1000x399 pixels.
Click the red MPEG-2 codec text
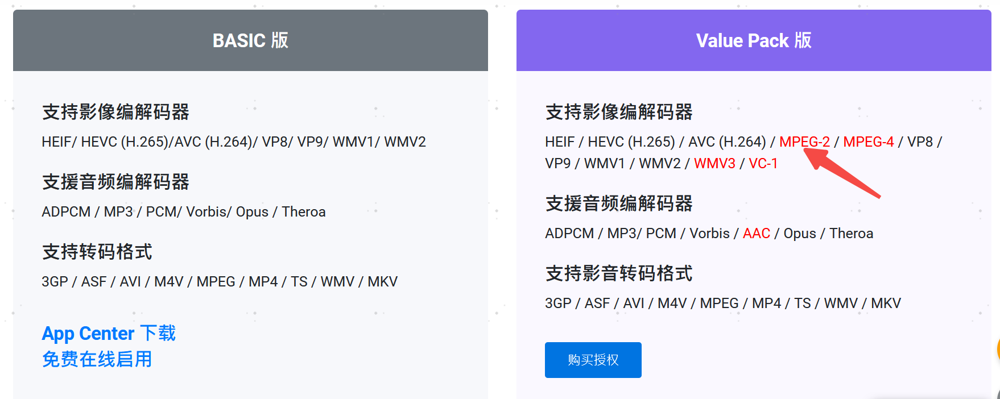(x=804, y=142)
